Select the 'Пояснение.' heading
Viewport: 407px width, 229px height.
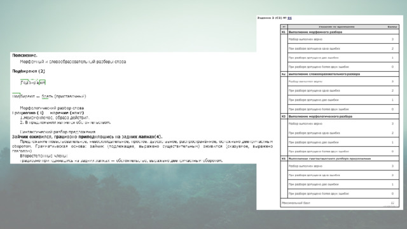pos(25,55)
